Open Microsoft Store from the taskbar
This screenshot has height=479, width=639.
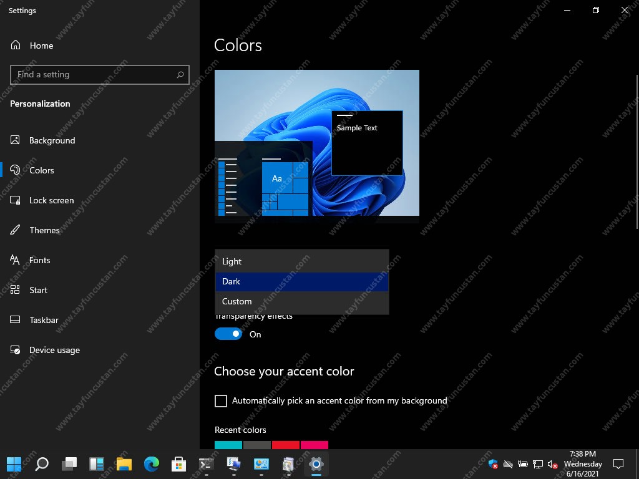pyautogui.click(x=178, y=463)
